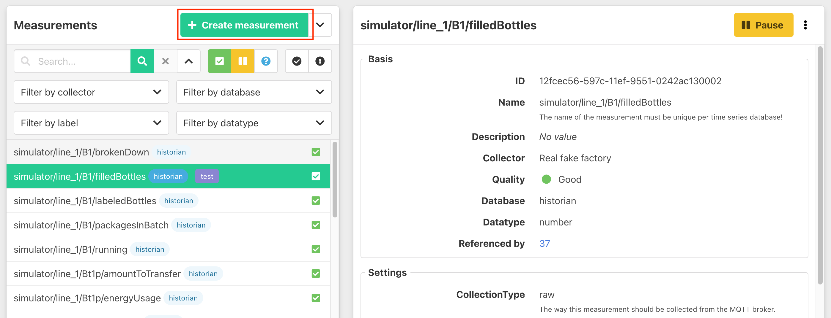Click the green Good quality indicator dot

click(x=547, y=179)
